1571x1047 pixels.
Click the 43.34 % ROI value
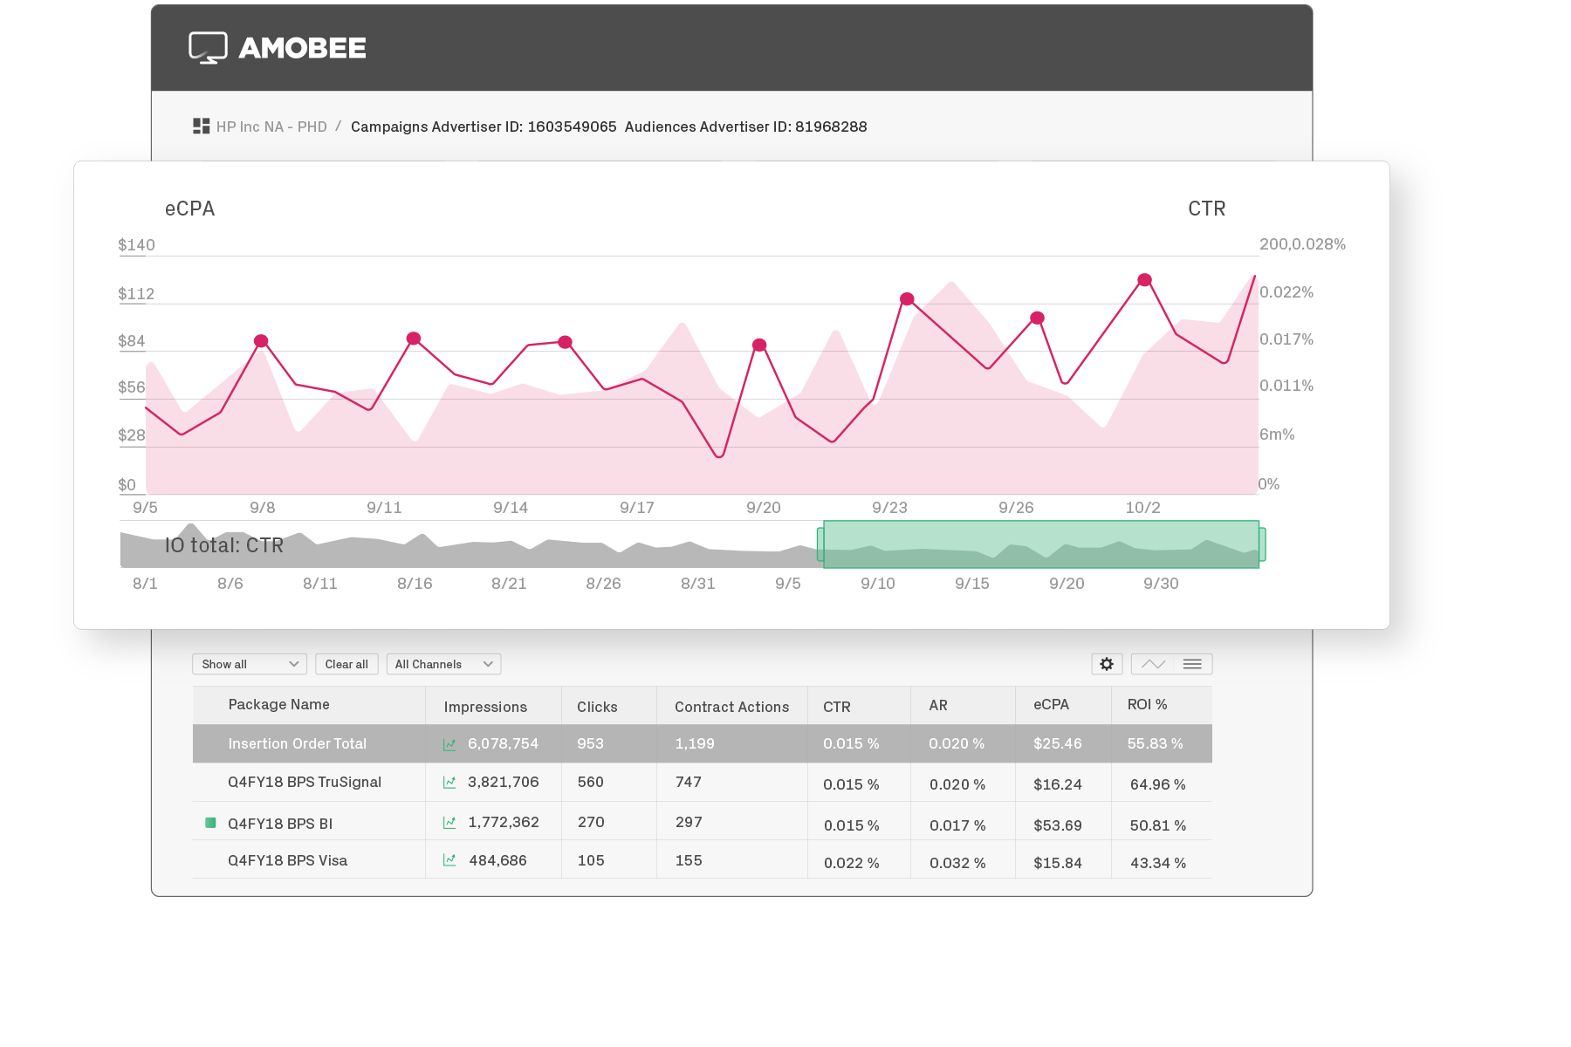pos(1157,864)
